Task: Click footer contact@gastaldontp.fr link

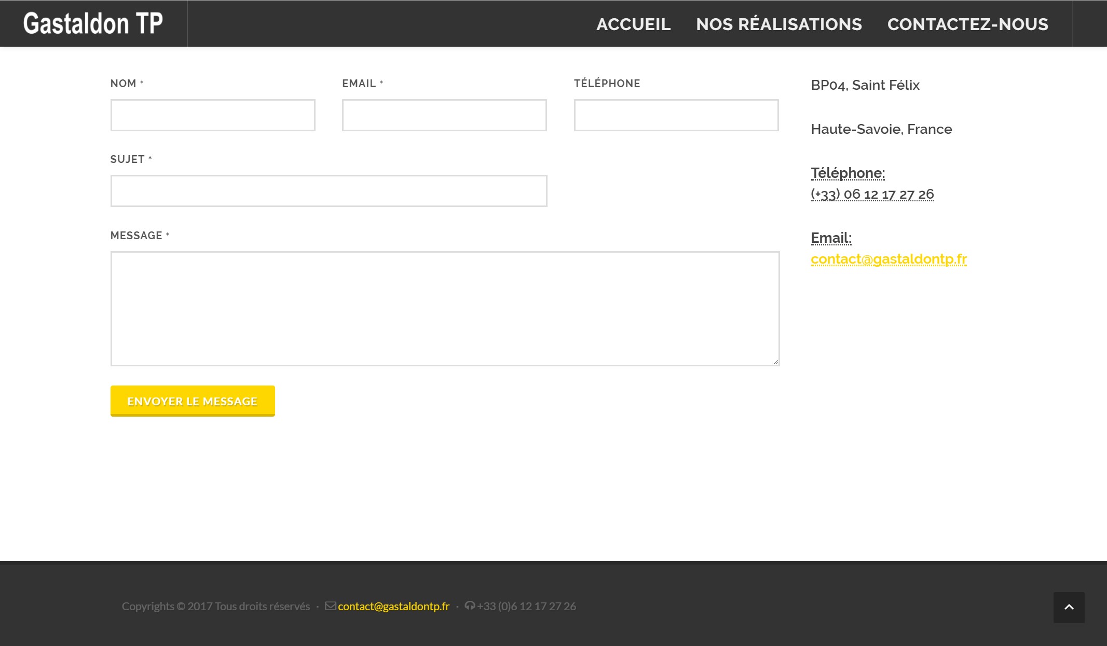Action: (393, 606)
